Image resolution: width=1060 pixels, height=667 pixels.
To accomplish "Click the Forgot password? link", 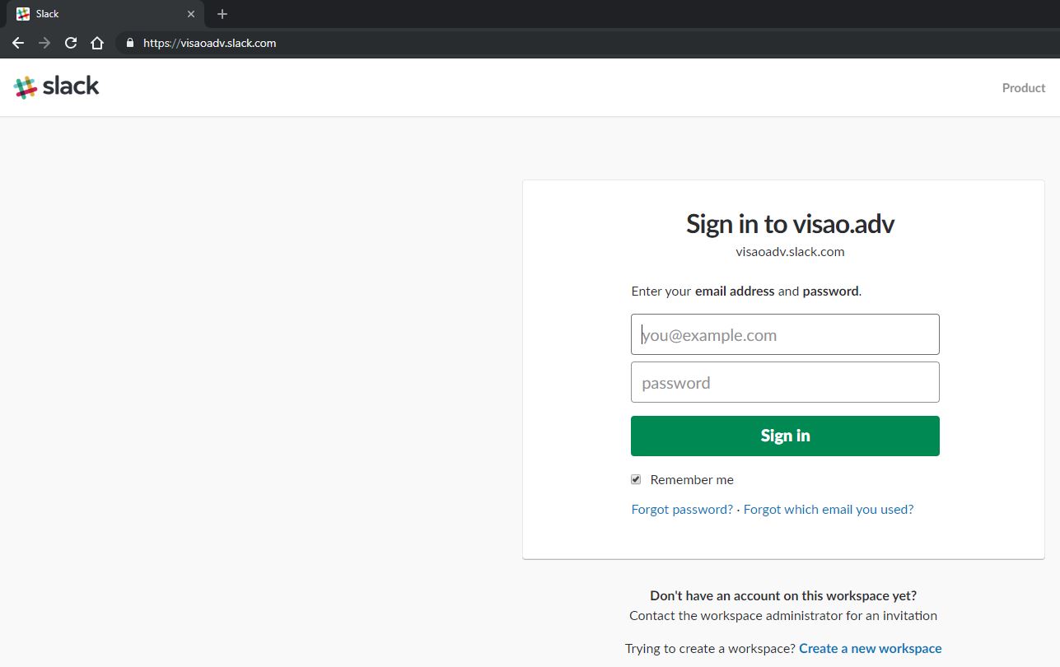I will [682, 509].
